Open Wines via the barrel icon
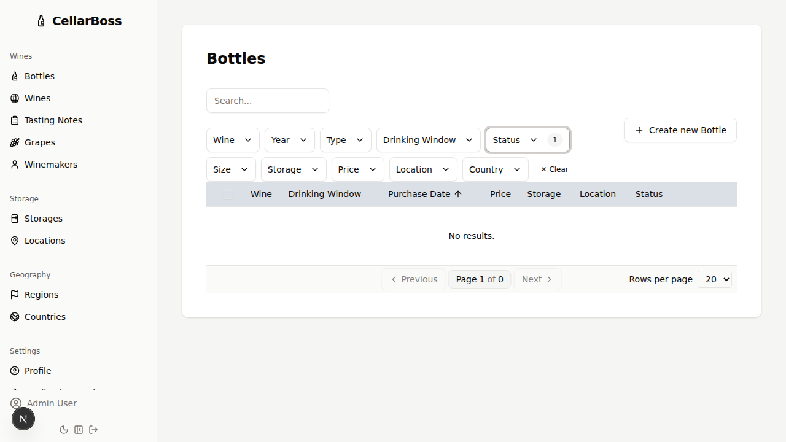 [x=15, y=98]
